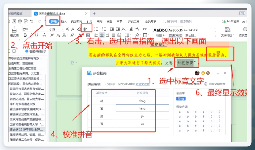Screen dimensions: 255x150
Task: Align text right
Action: coord(108,35)
